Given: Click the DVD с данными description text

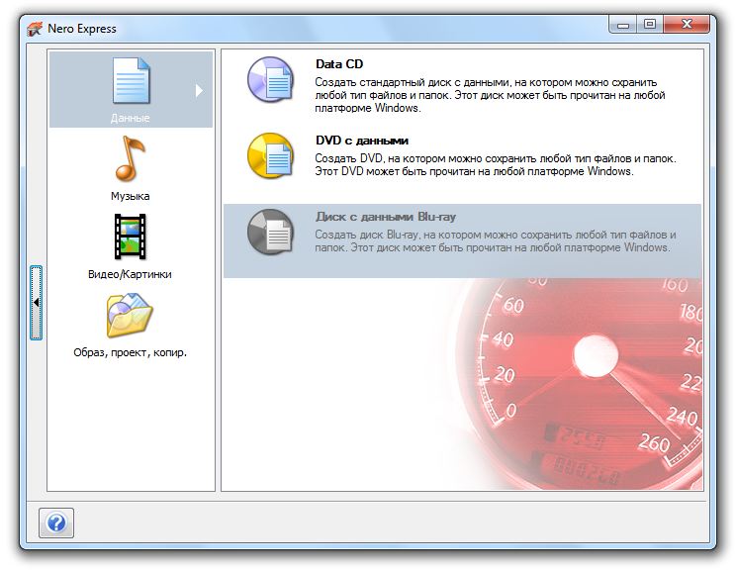Looking at the screenshot, I should (496, 165).
